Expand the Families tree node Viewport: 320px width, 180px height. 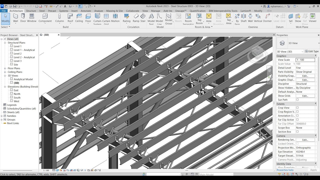[x=1, y=116]
